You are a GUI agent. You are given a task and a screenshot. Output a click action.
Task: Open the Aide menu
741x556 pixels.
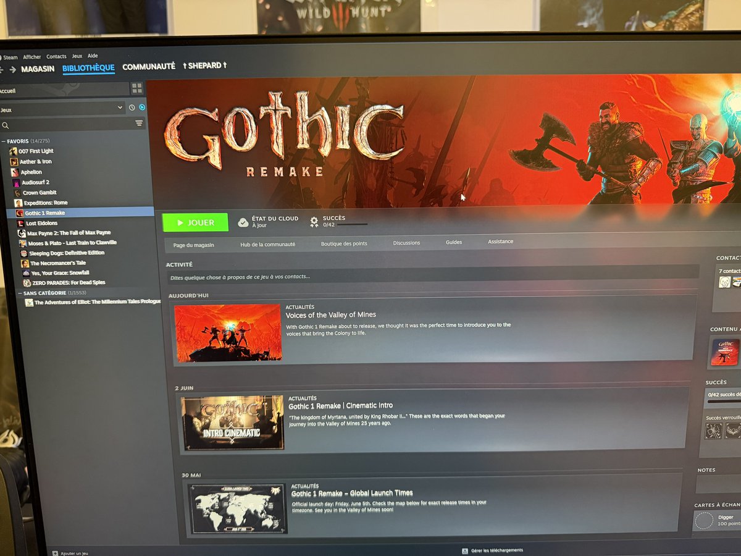point(93,56)
